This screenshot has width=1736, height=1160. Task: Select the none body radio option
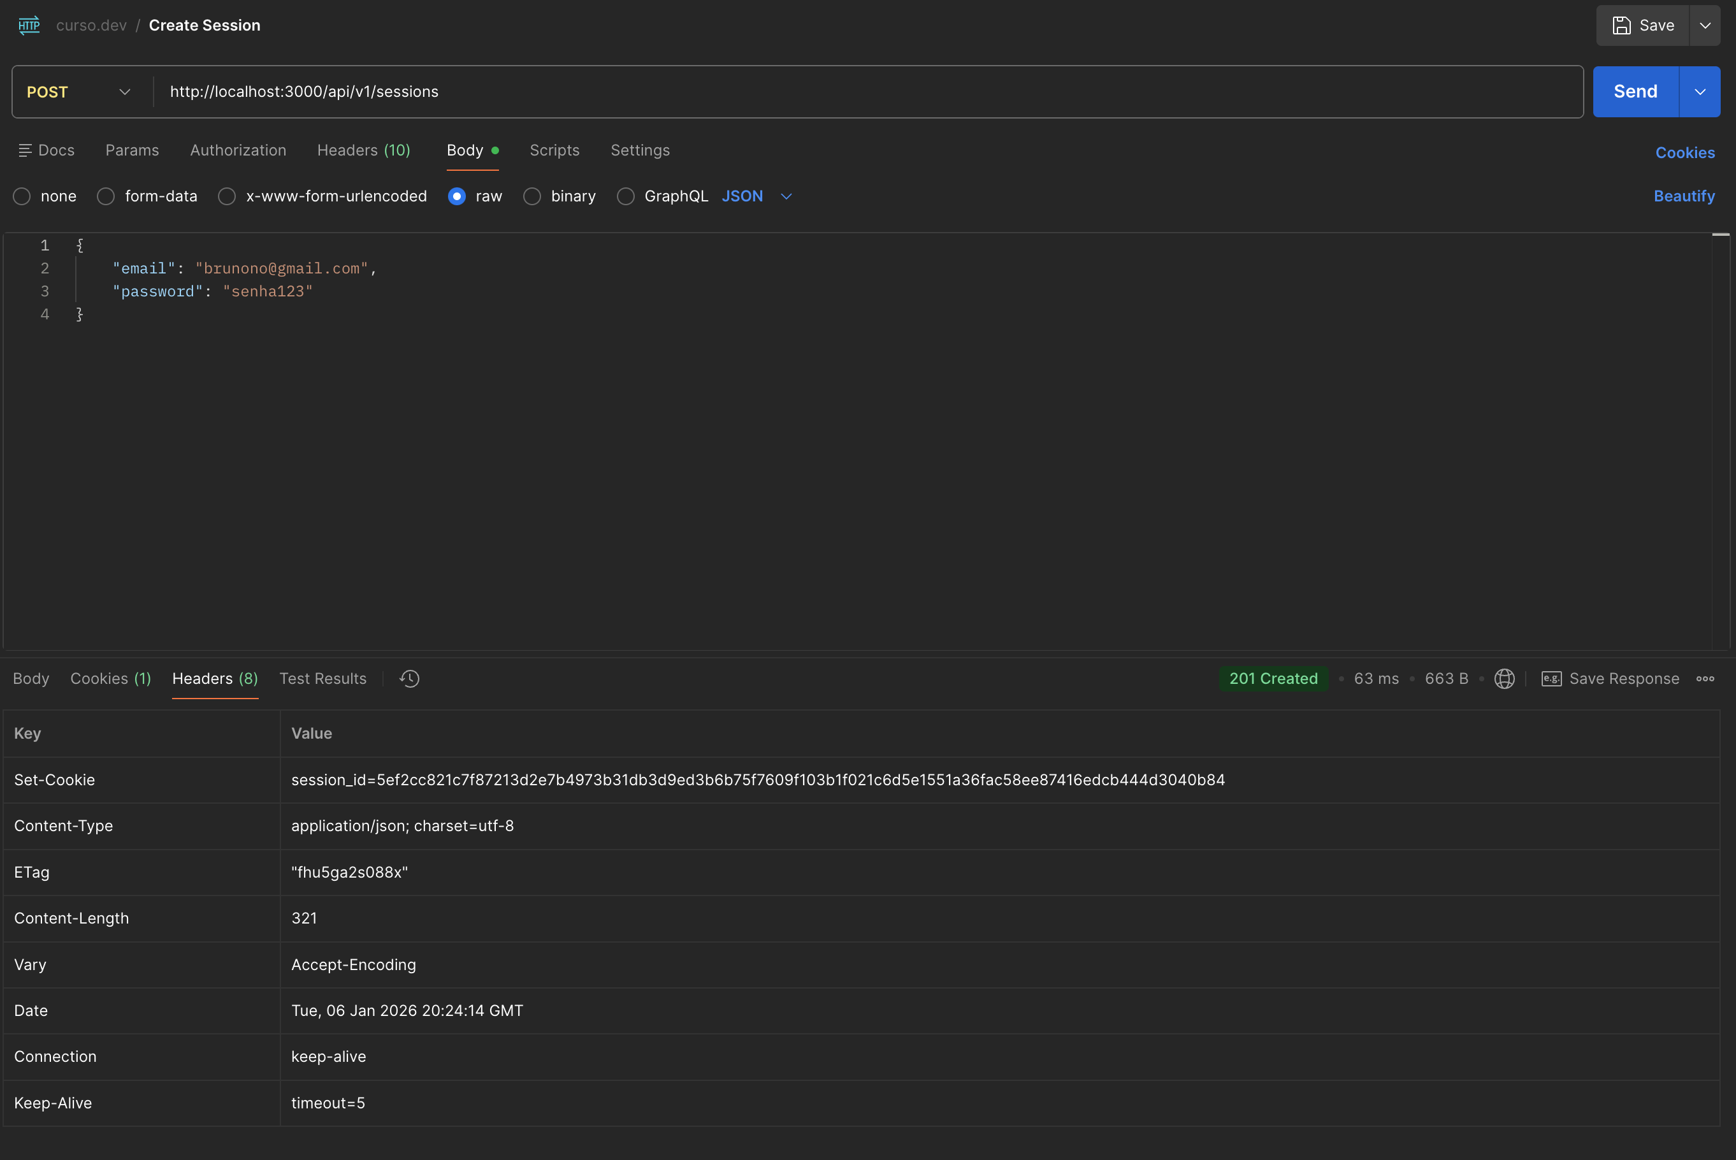22,196
